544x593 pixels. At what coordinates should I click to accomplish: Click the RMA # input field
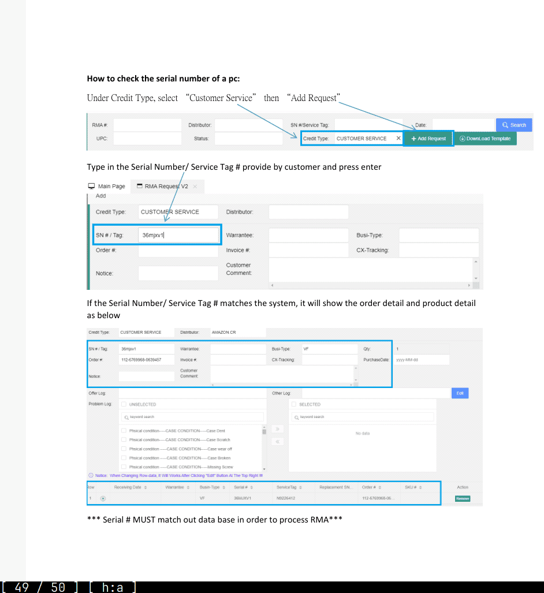pyautogui.click(x=147, y=125)
